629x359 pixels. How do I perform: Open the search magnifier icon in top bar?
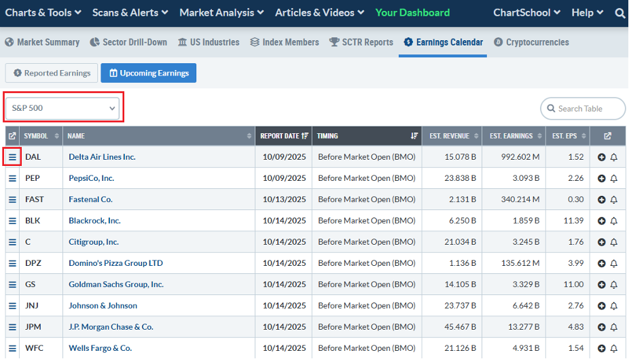[619, 13]
